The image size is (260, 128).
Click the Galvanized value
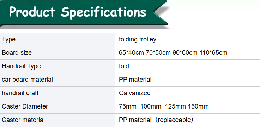pos(135,93)
